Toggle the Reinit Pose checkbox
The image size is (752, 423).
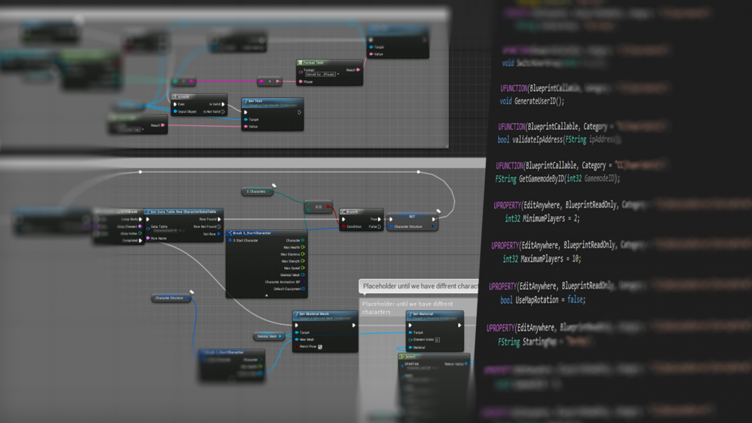(x=320, y=347)
